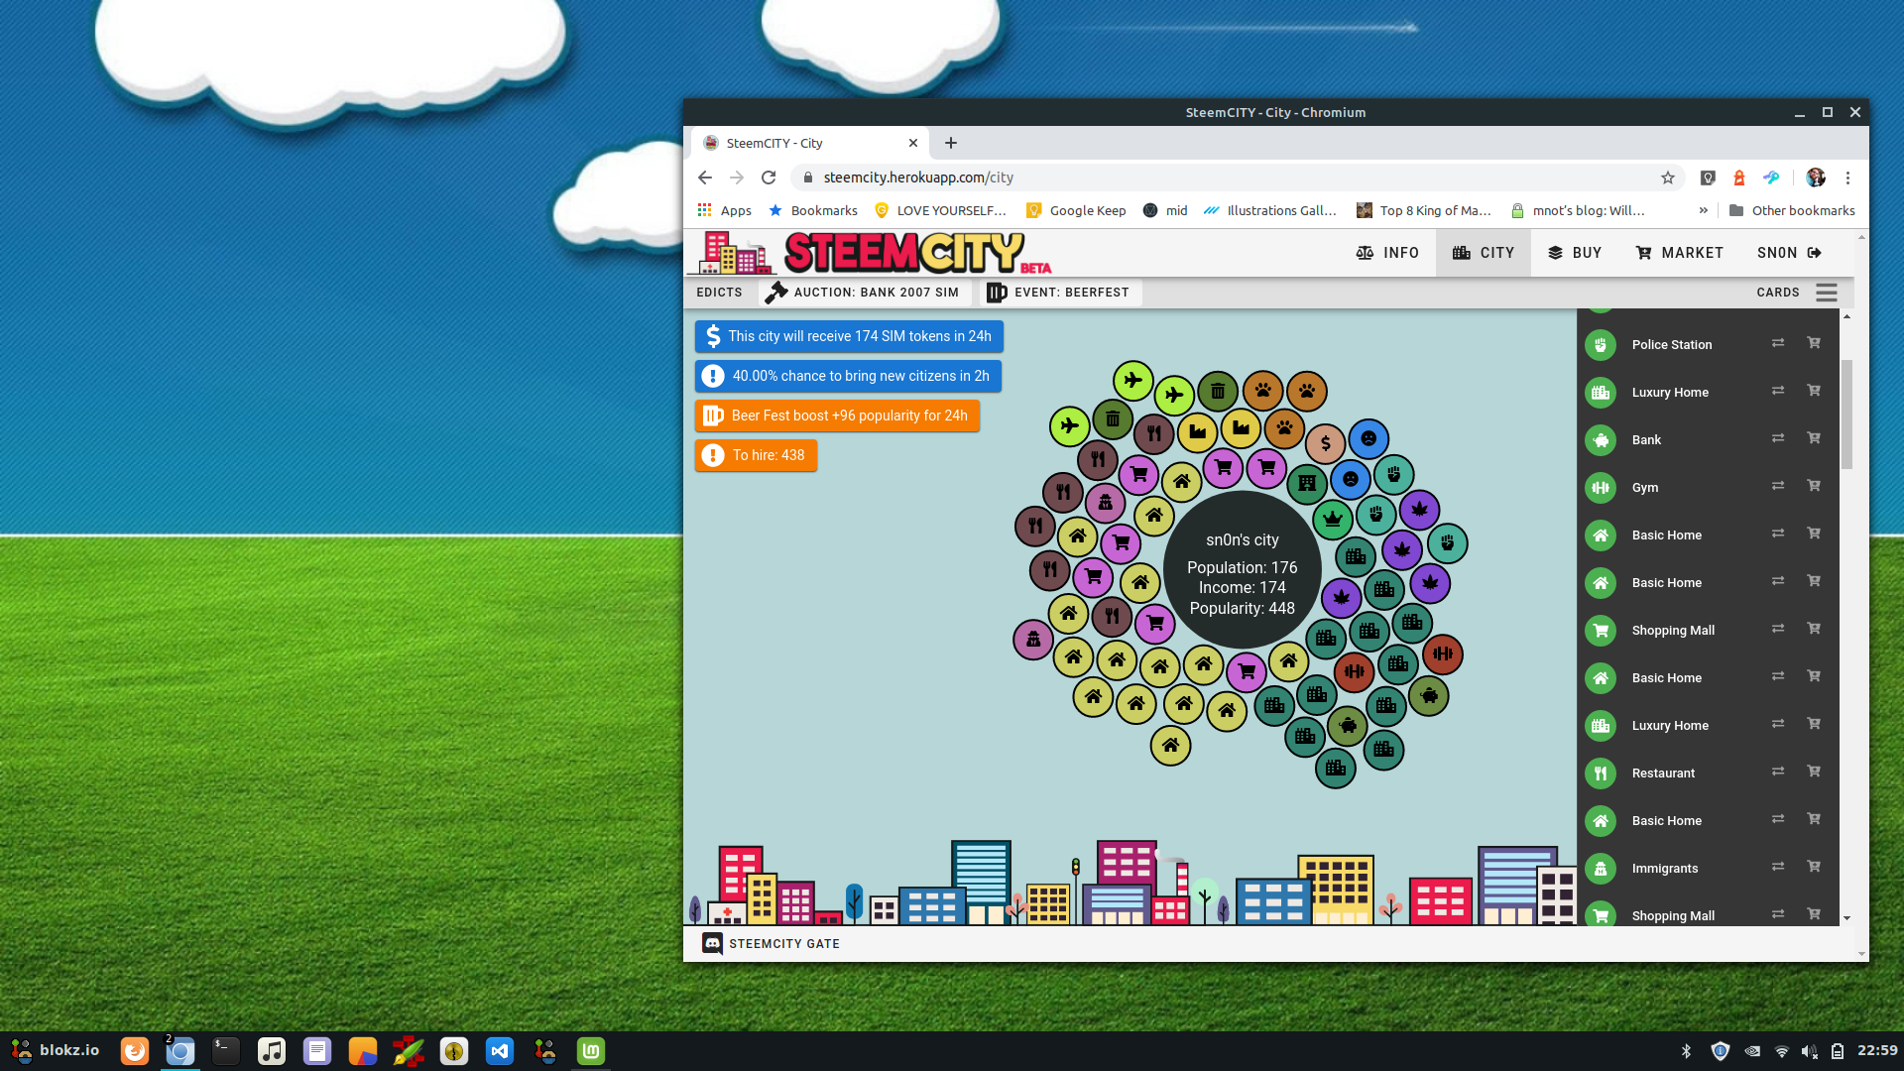Click the sn0n's city center circle

coord(1242,571)
